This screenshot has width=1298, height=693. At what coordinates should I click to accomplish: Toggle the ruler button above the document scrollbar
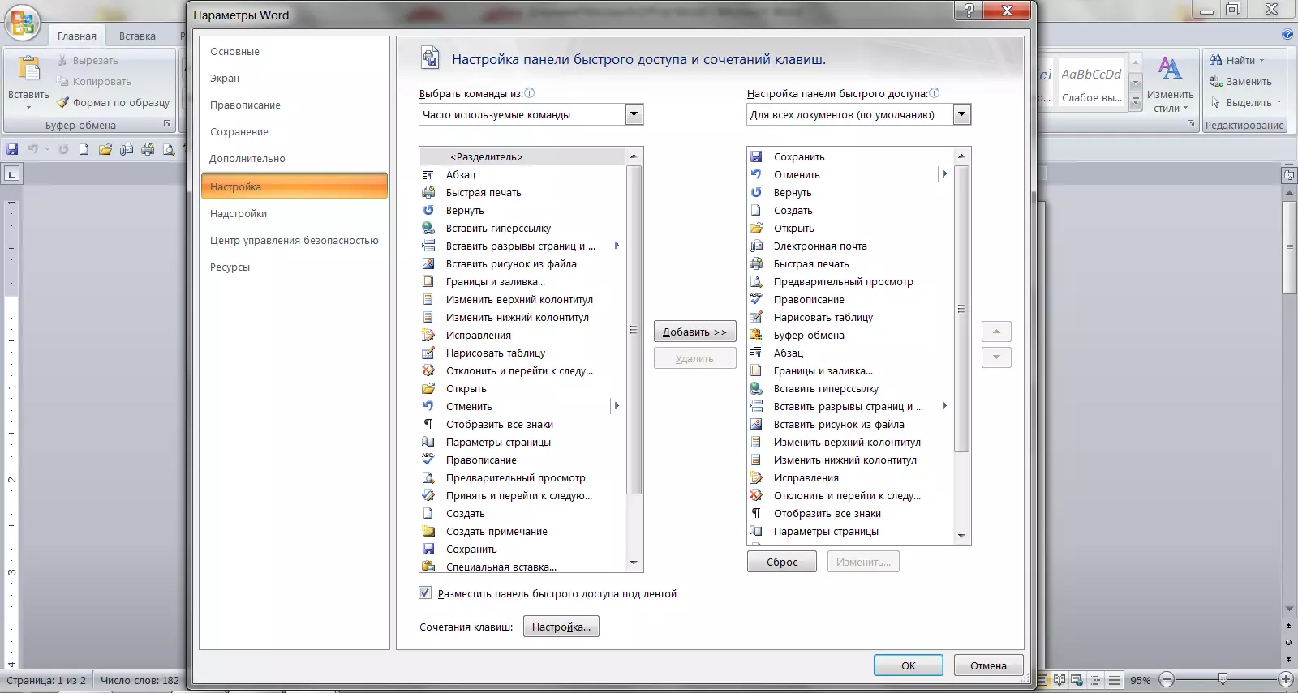pyautogui.click(x=1289, y=175)
